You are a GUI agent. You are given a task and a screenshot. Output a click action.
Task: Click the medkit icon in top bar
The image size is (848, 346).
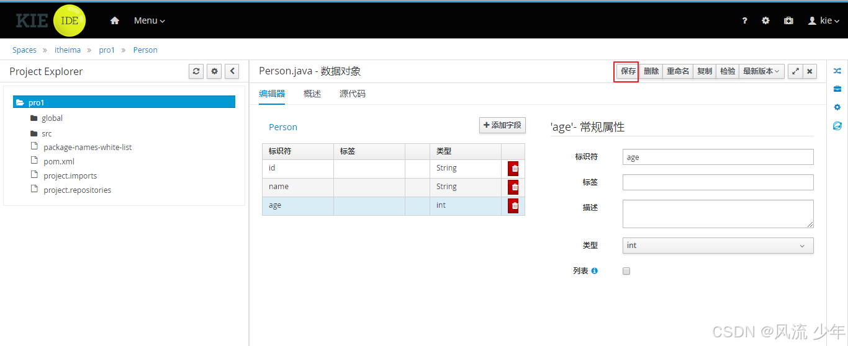[788, 20]
